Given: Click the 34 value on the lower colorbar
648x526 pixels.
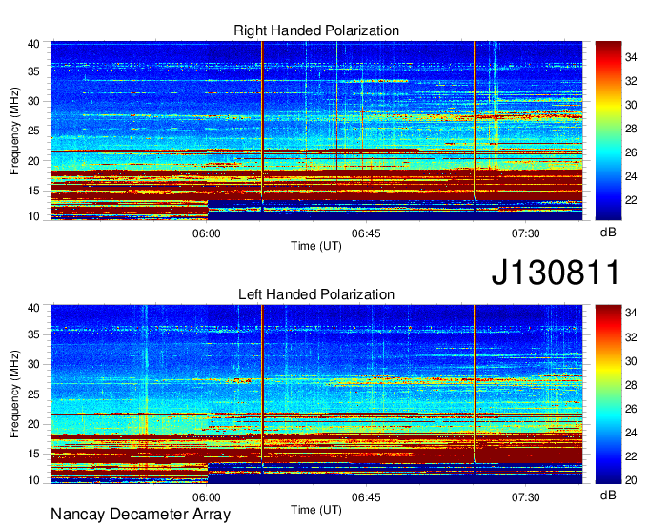Looking at the screenshot, I should pos(631,314).
